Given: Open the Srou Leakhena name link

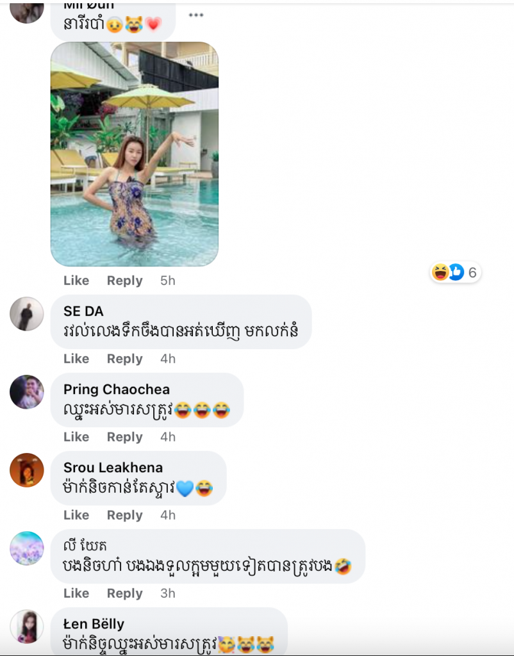Looking at the screenshot, I should pos(113,467).
